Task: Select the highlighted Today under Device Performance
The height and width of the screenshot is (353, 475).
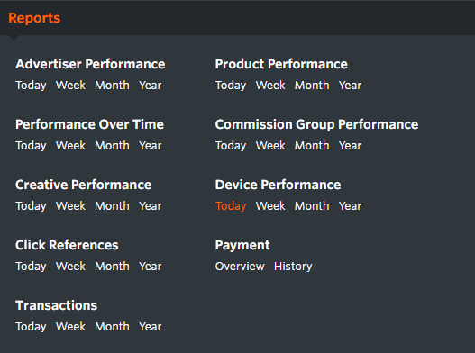Action: pyautogui.click(x=231, y=206)
